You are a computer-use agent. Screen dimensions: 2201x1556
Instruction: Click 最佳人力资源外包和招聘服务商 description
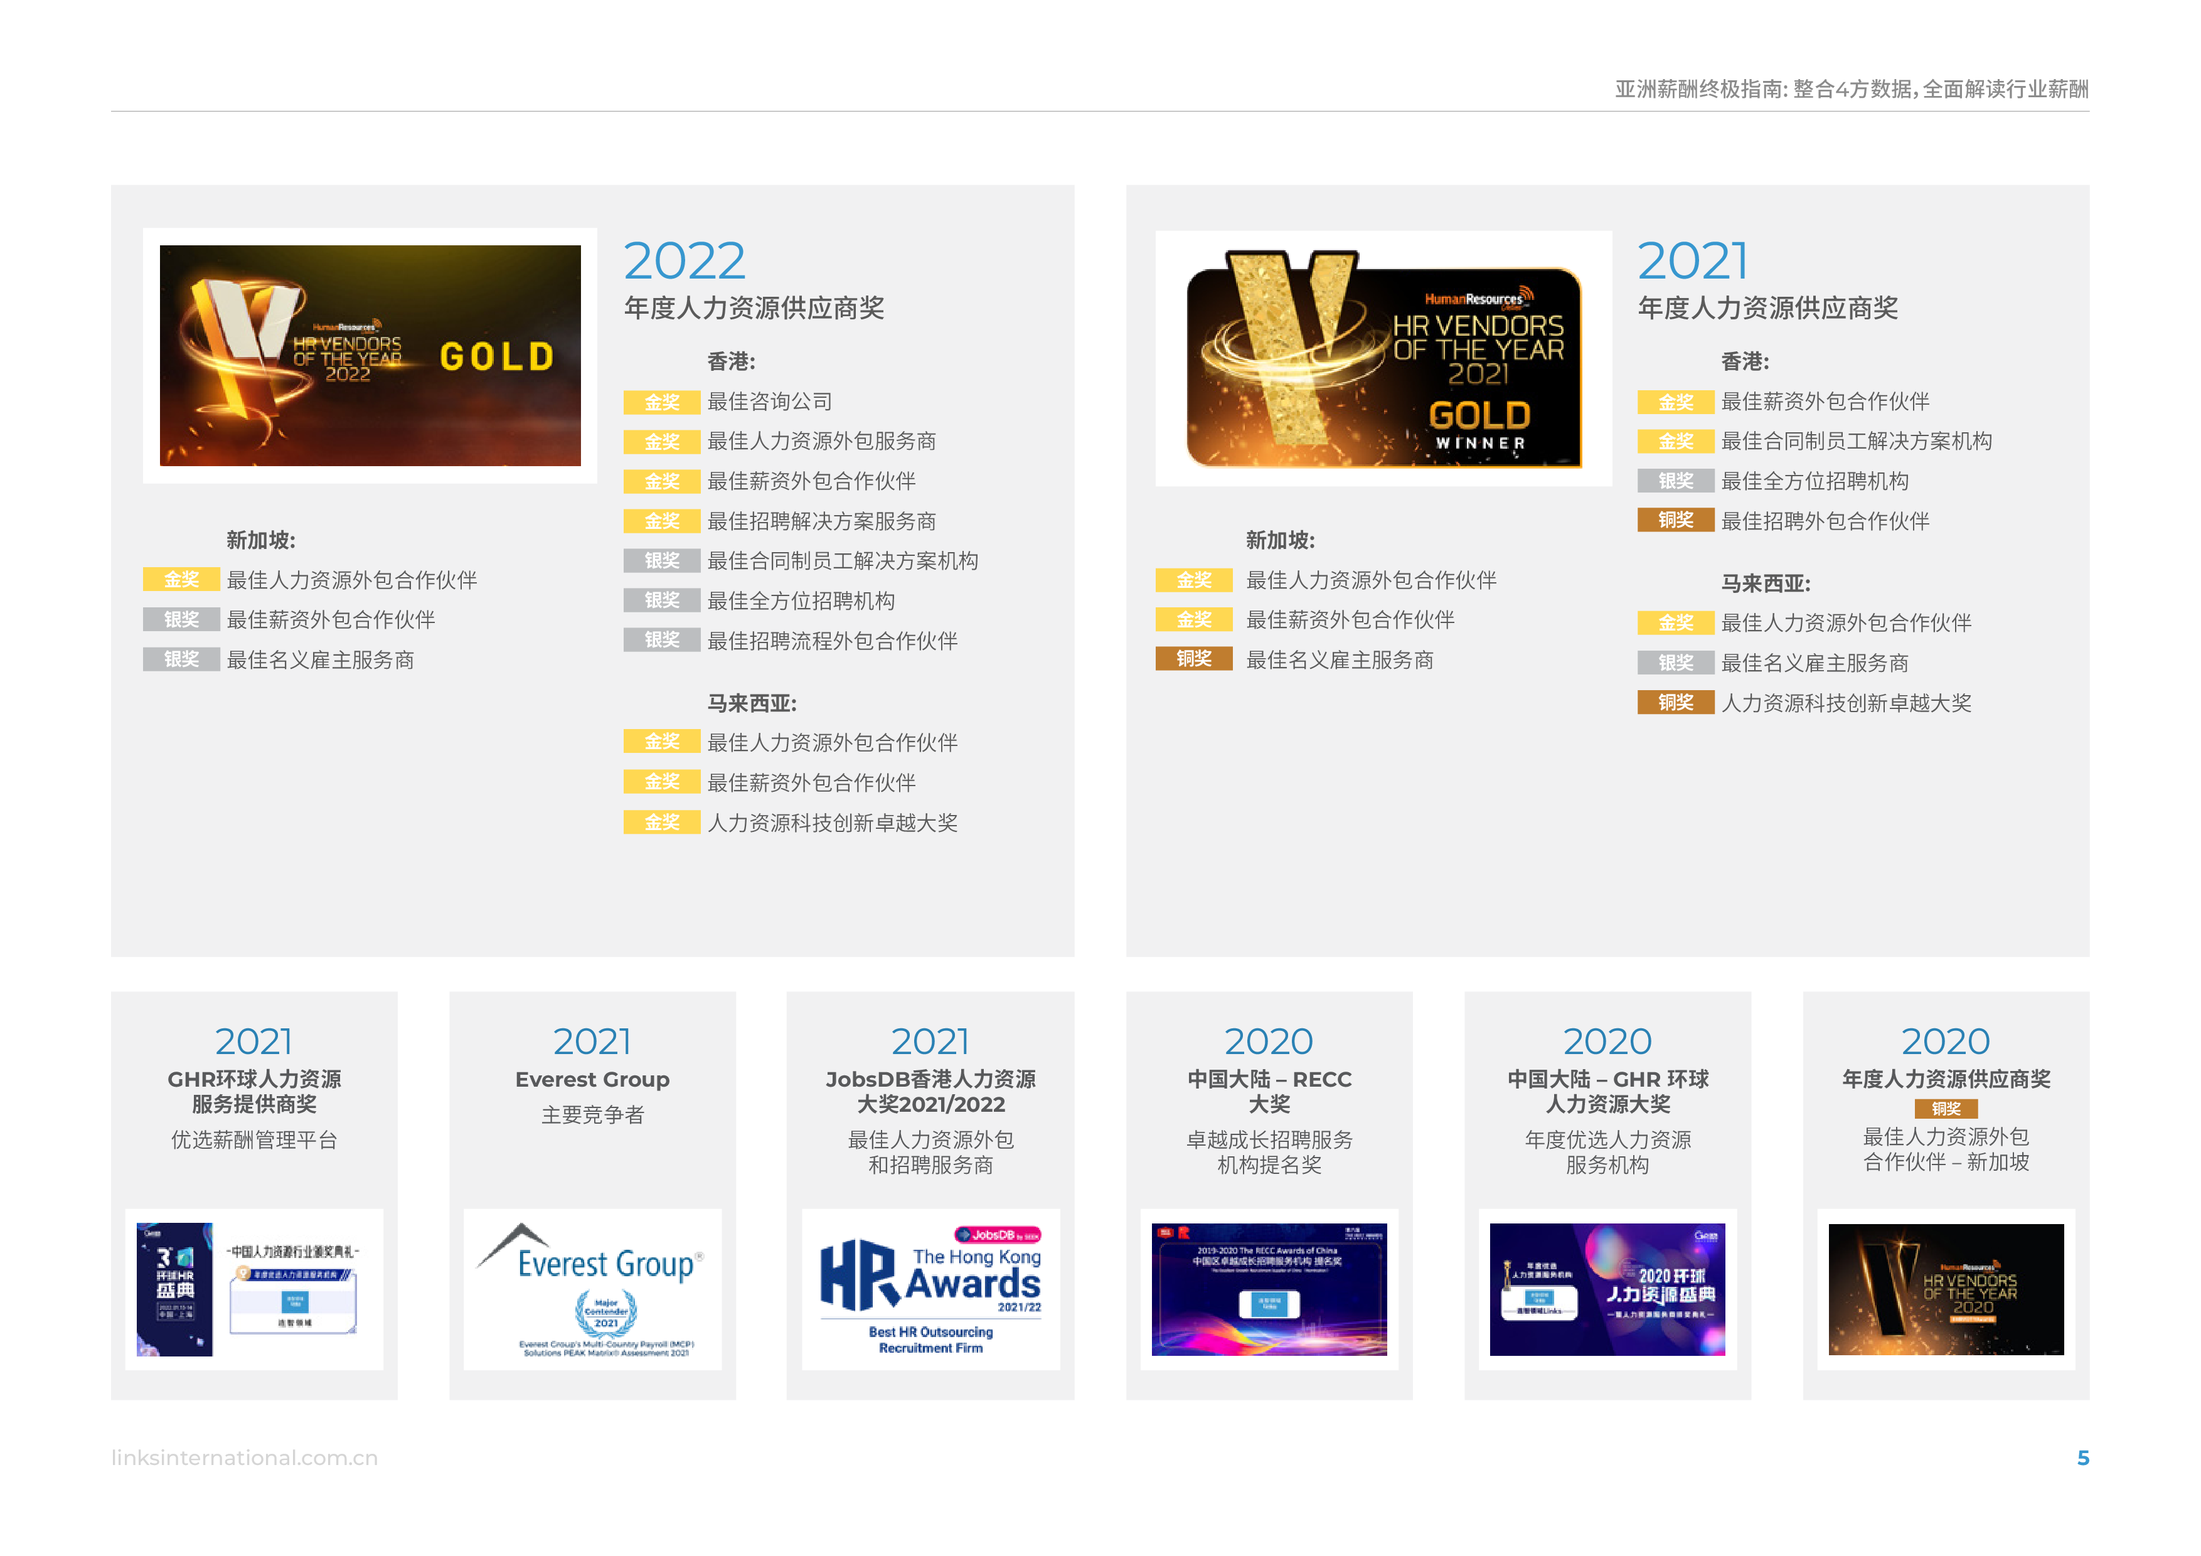[x=930, y=1153]
